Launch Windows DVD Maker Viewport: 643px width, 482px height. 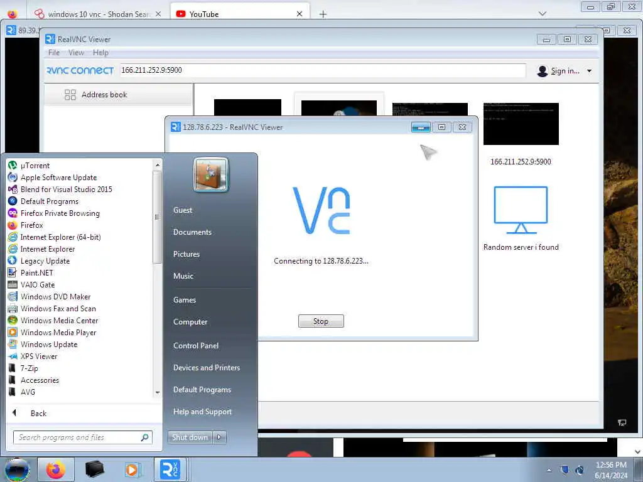pos(55,297)
